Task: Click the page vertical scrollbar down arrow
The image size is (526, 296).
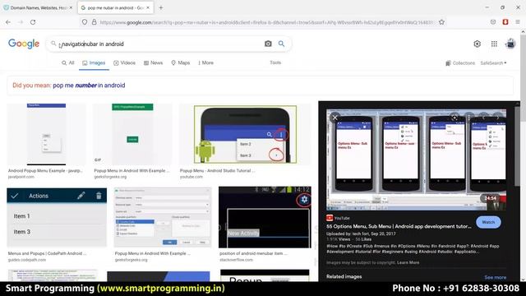Action: pyautogui.click(x=523, y=279)
